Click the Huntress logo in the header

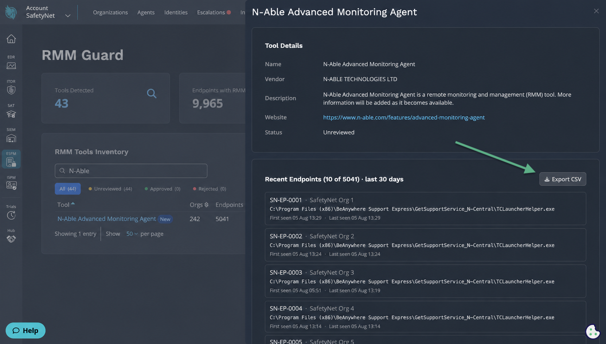click(x=11, y=12)
